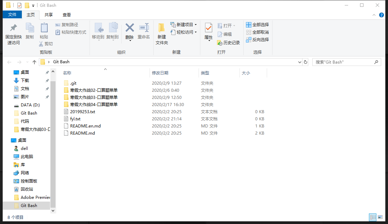388x224 pixels.
Task: Switch to Home (主页) tab
Action: point(30,15)
